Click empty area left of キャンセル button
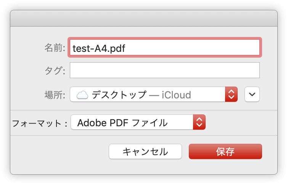The height and width of the screenshot is (185, 288). pos(59,151)
